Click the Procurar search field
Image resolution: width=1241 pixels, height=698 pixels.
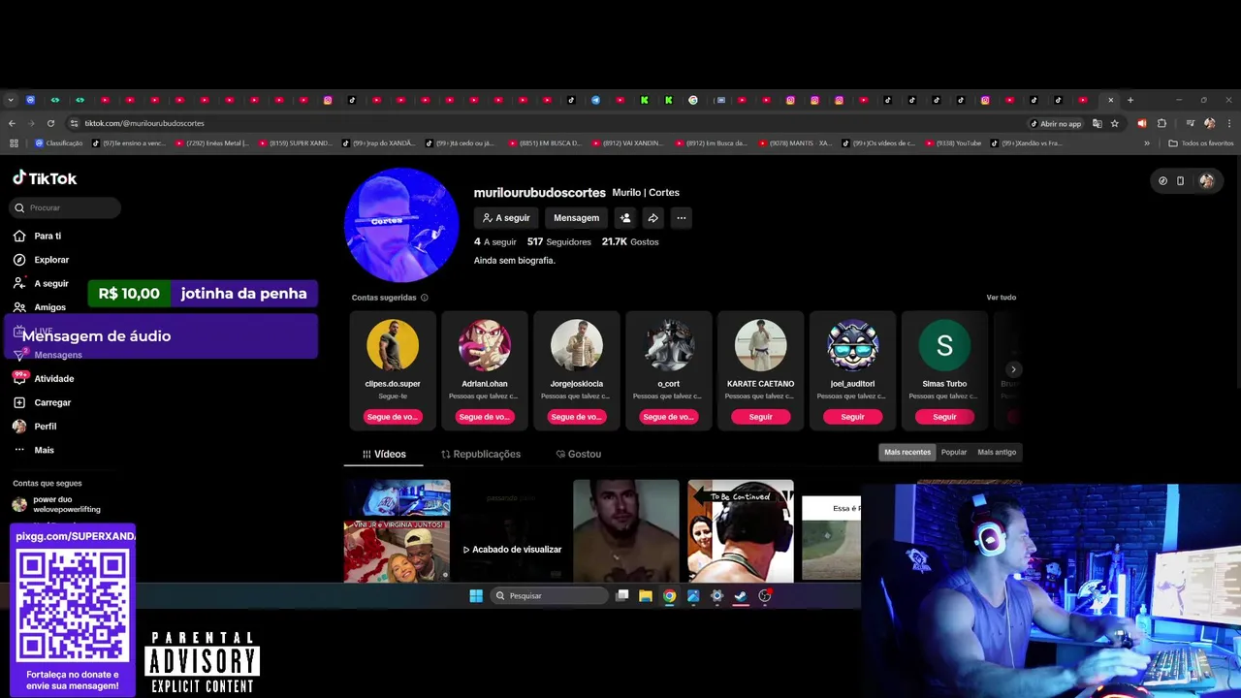66,207
